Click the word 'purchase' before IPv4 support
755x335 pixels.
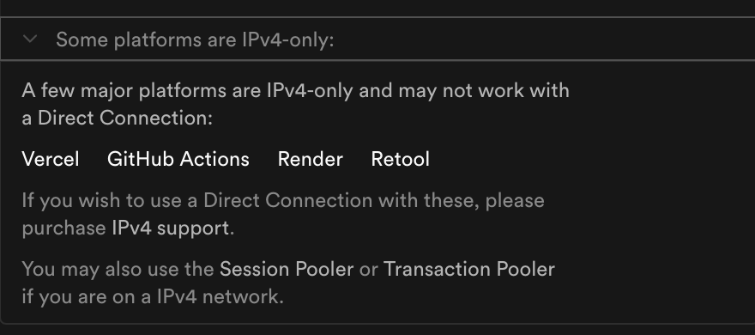(x=64, y=228)
